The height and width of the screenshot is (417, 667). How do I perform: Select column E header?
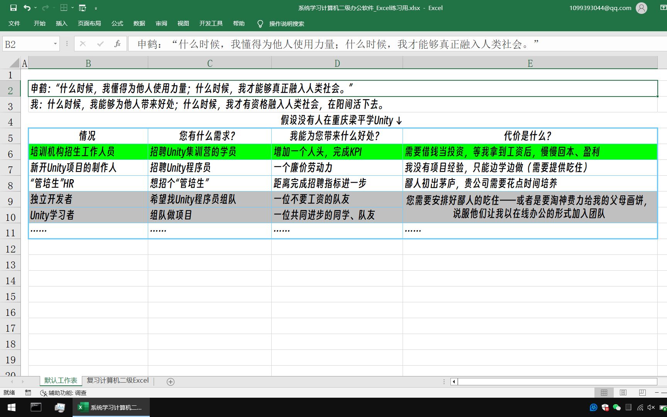point(530,63)
